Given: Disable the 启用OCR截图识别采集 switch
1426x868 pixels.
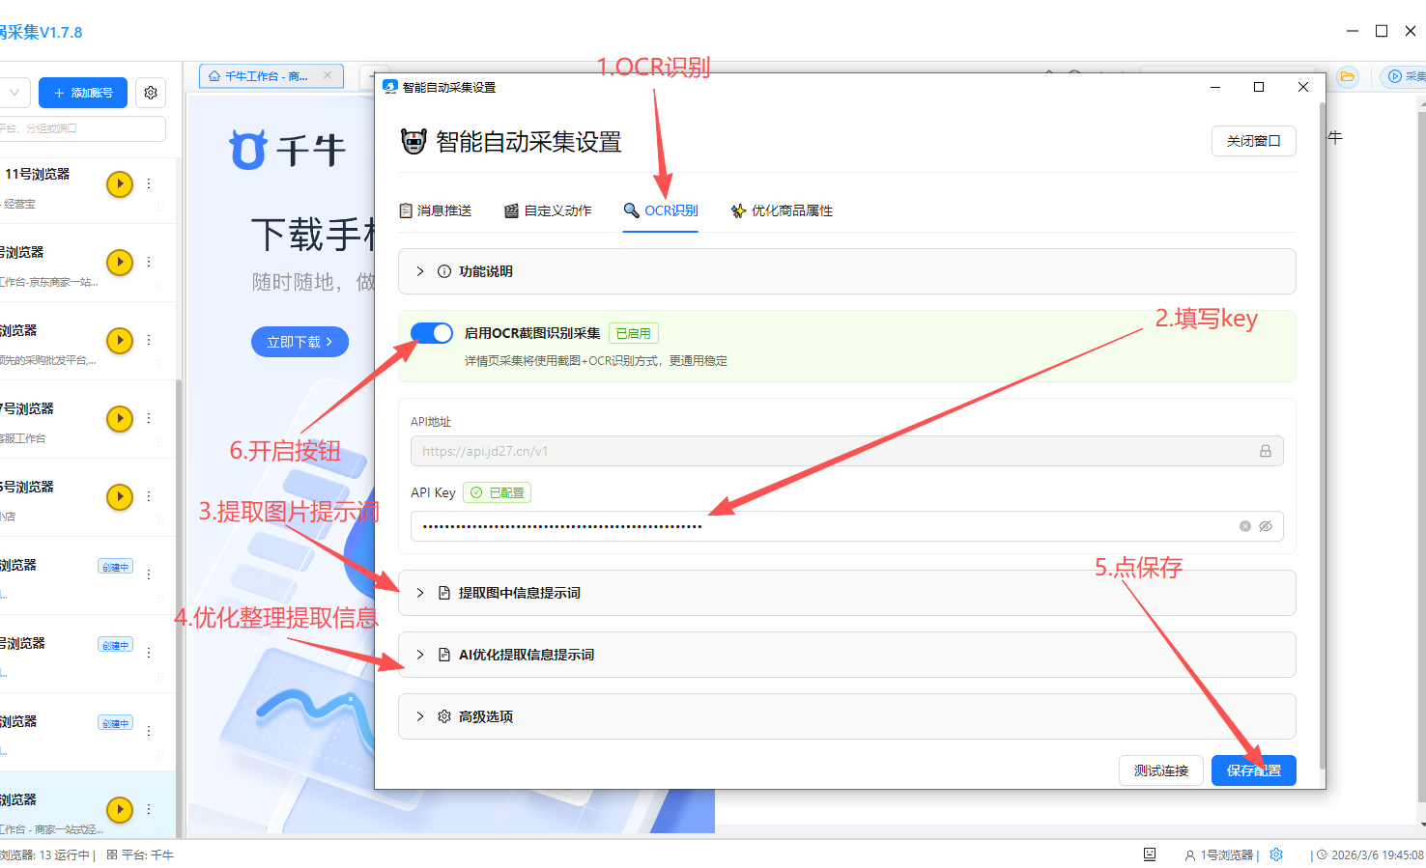Looking at the screenshot, I should coord(432,333).
